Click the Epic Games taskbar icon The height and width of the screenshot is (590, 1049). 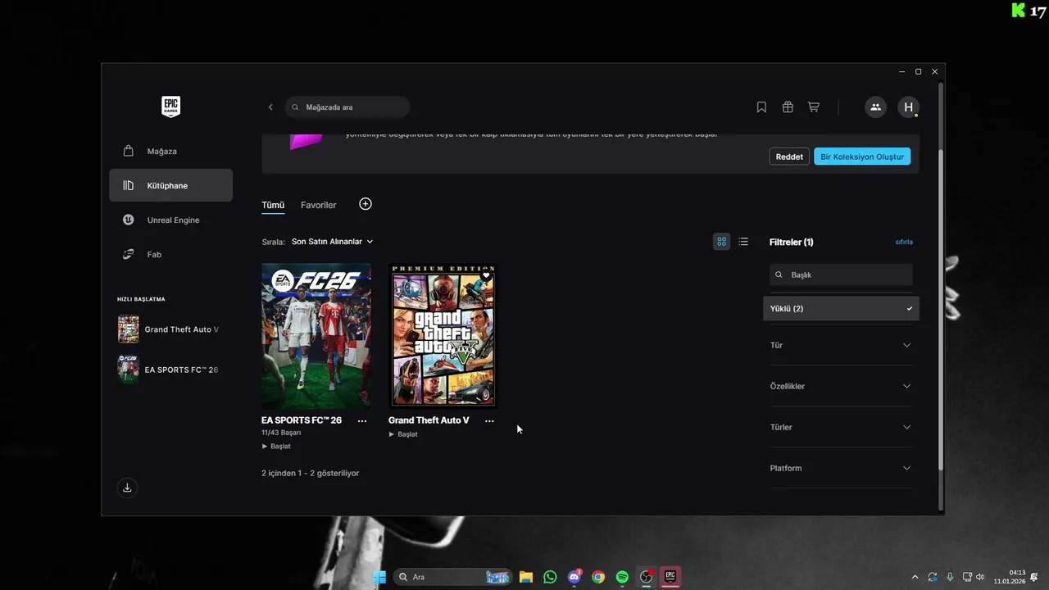tap(670, 577)
